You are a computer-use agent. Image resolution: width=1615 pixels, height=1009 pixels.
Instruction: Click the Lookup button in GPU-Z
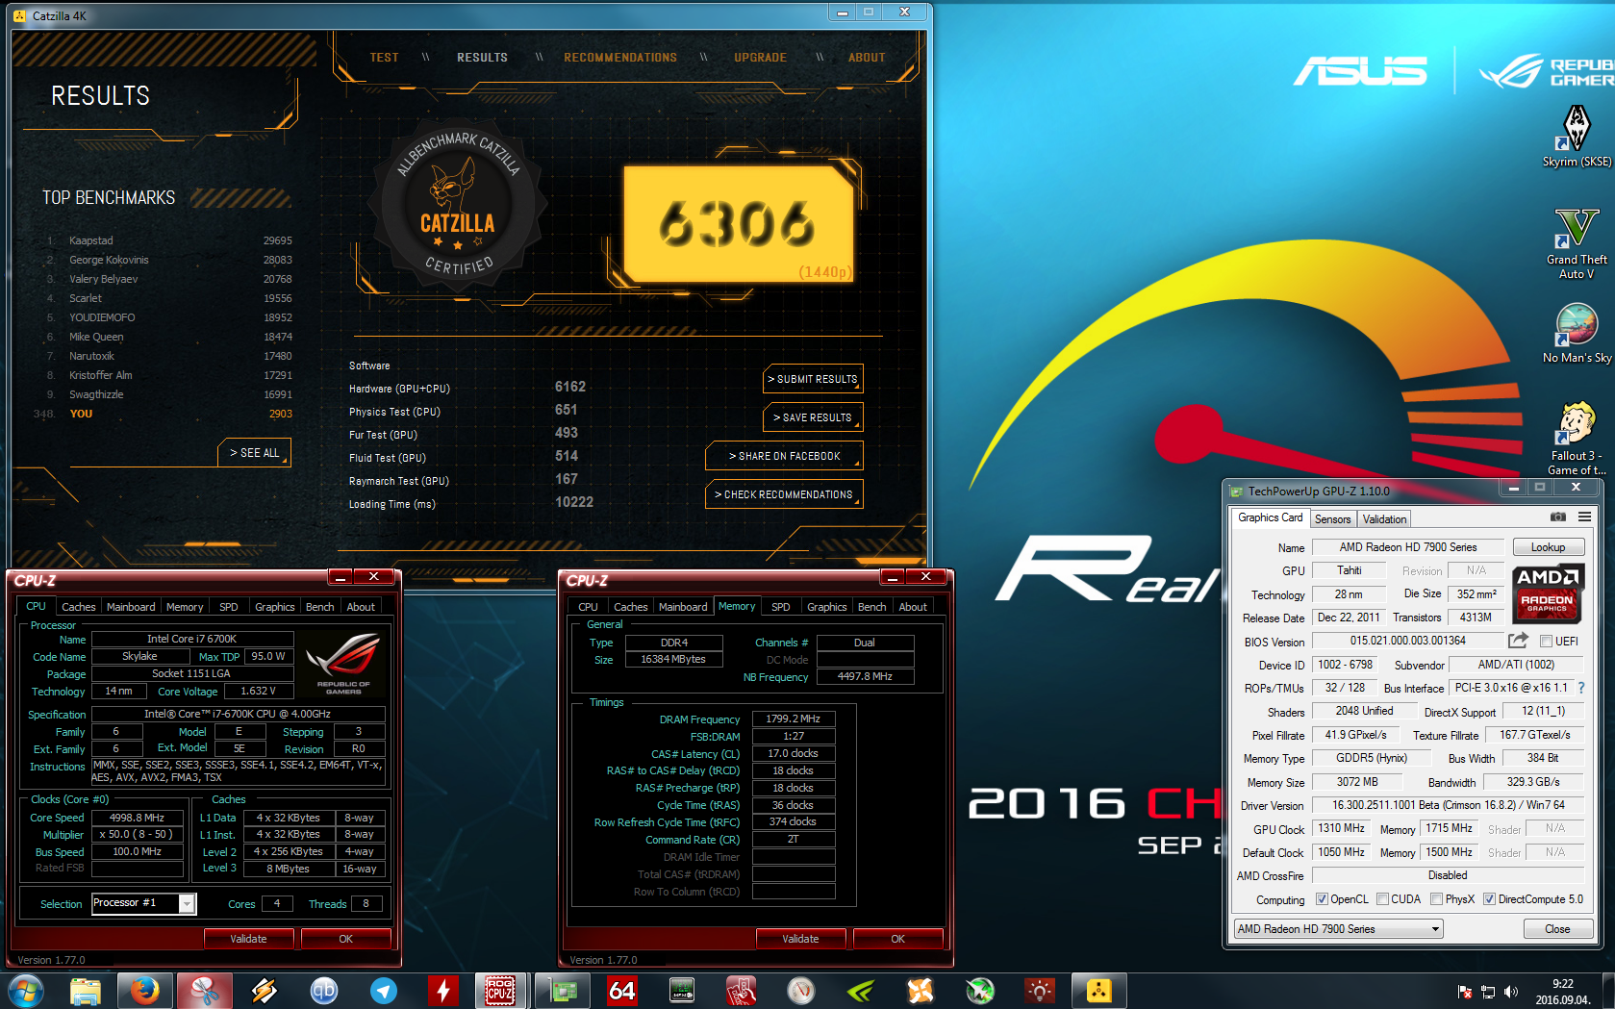pos(1548,547)
